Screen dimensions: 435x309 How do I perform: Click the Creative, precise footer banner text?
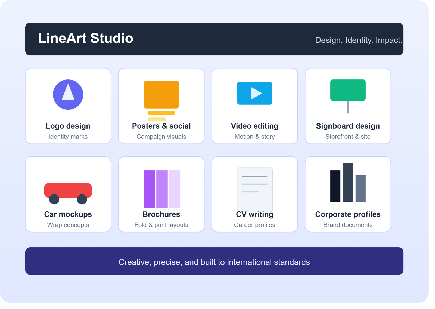pyautogui.click(x=214, y=262)
